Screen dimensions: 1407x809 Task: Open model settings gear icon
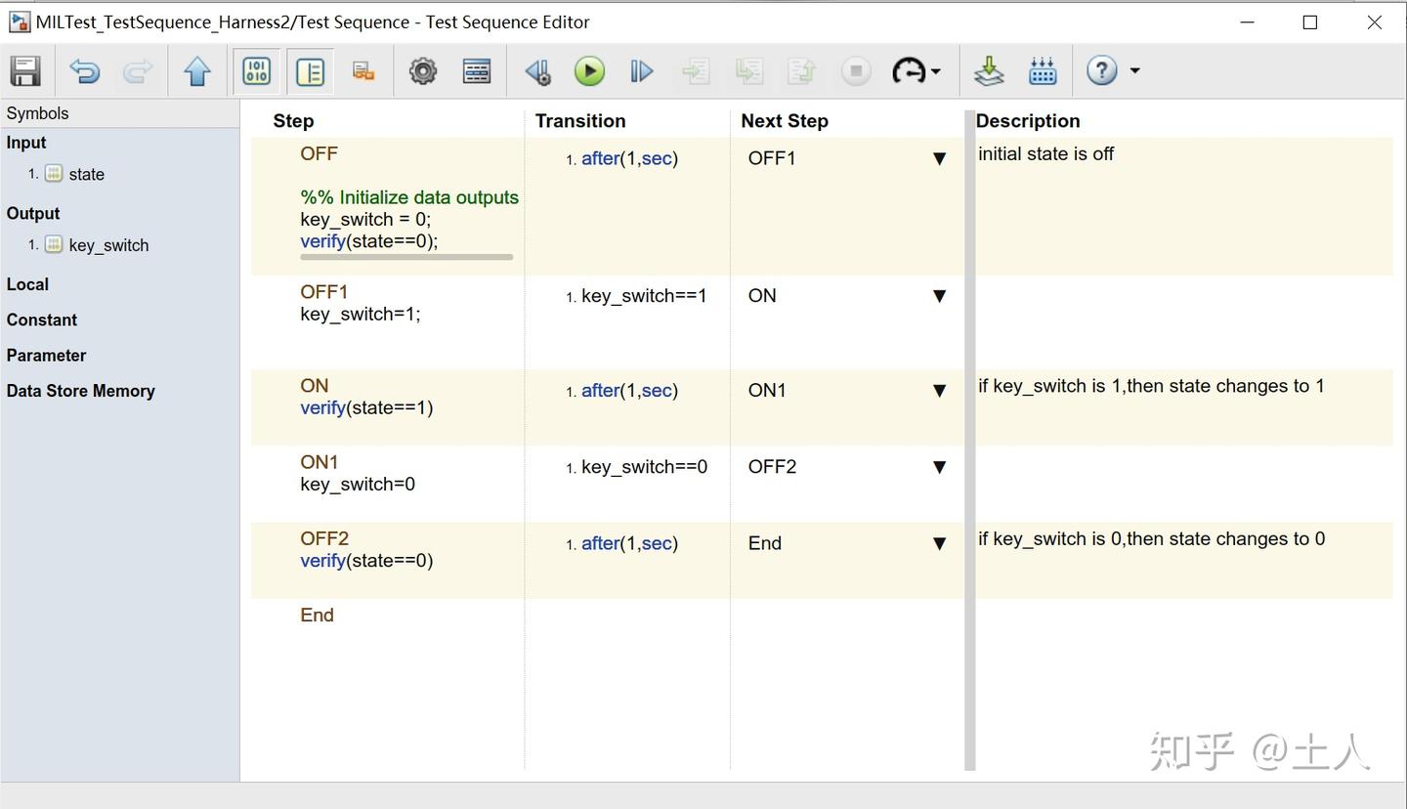(x=422, y=71)
